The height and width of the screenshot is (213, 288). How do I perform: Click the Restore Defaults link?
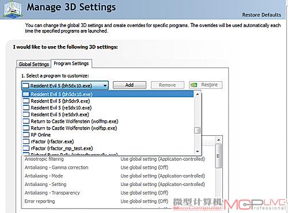pyautogui.click(x=262, y=15)
